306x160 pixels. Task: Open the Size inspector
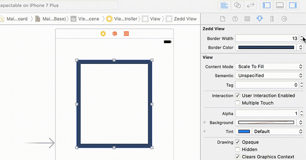point(272,19)
